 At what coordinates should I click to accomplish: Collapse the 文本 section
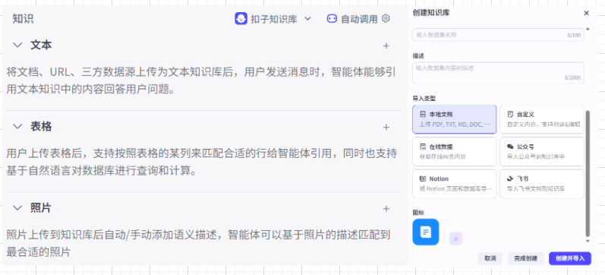click(17, 45)
